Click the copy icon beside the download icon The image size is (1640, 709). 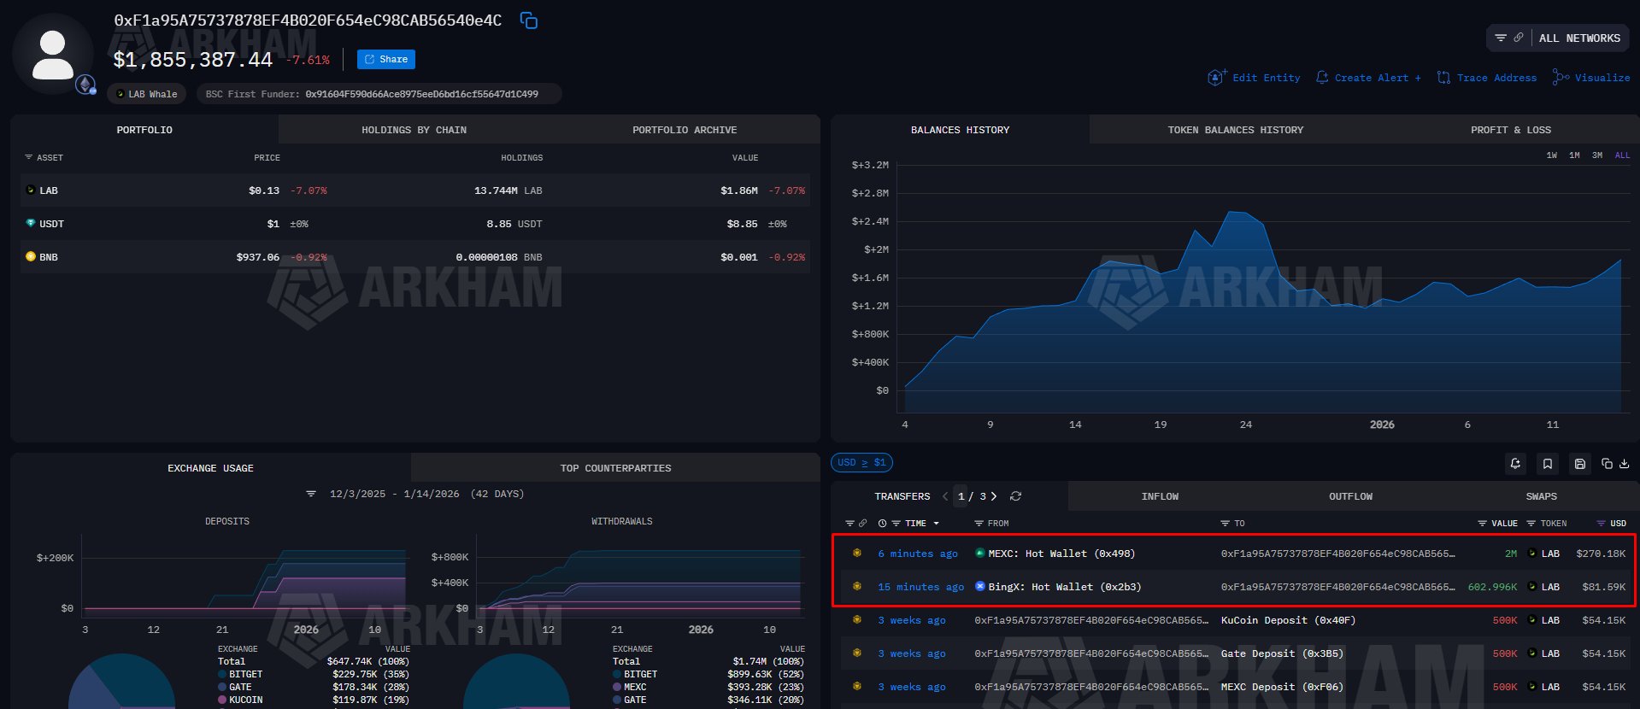1607,463
